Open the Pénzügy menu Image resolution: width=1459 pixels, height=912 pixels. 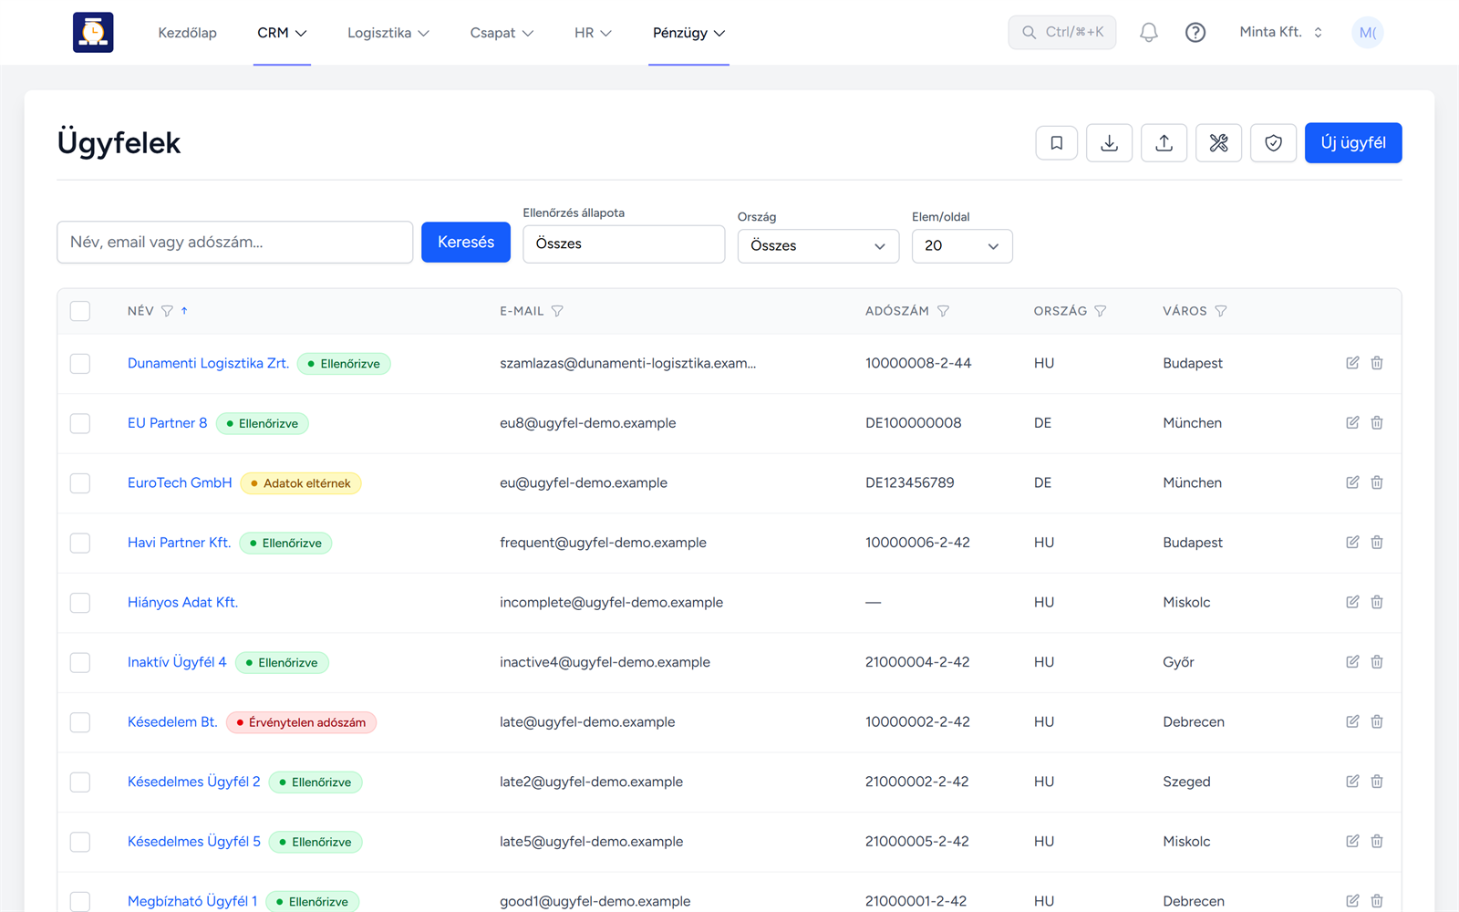pyautogui.click(x=688, y=33)
